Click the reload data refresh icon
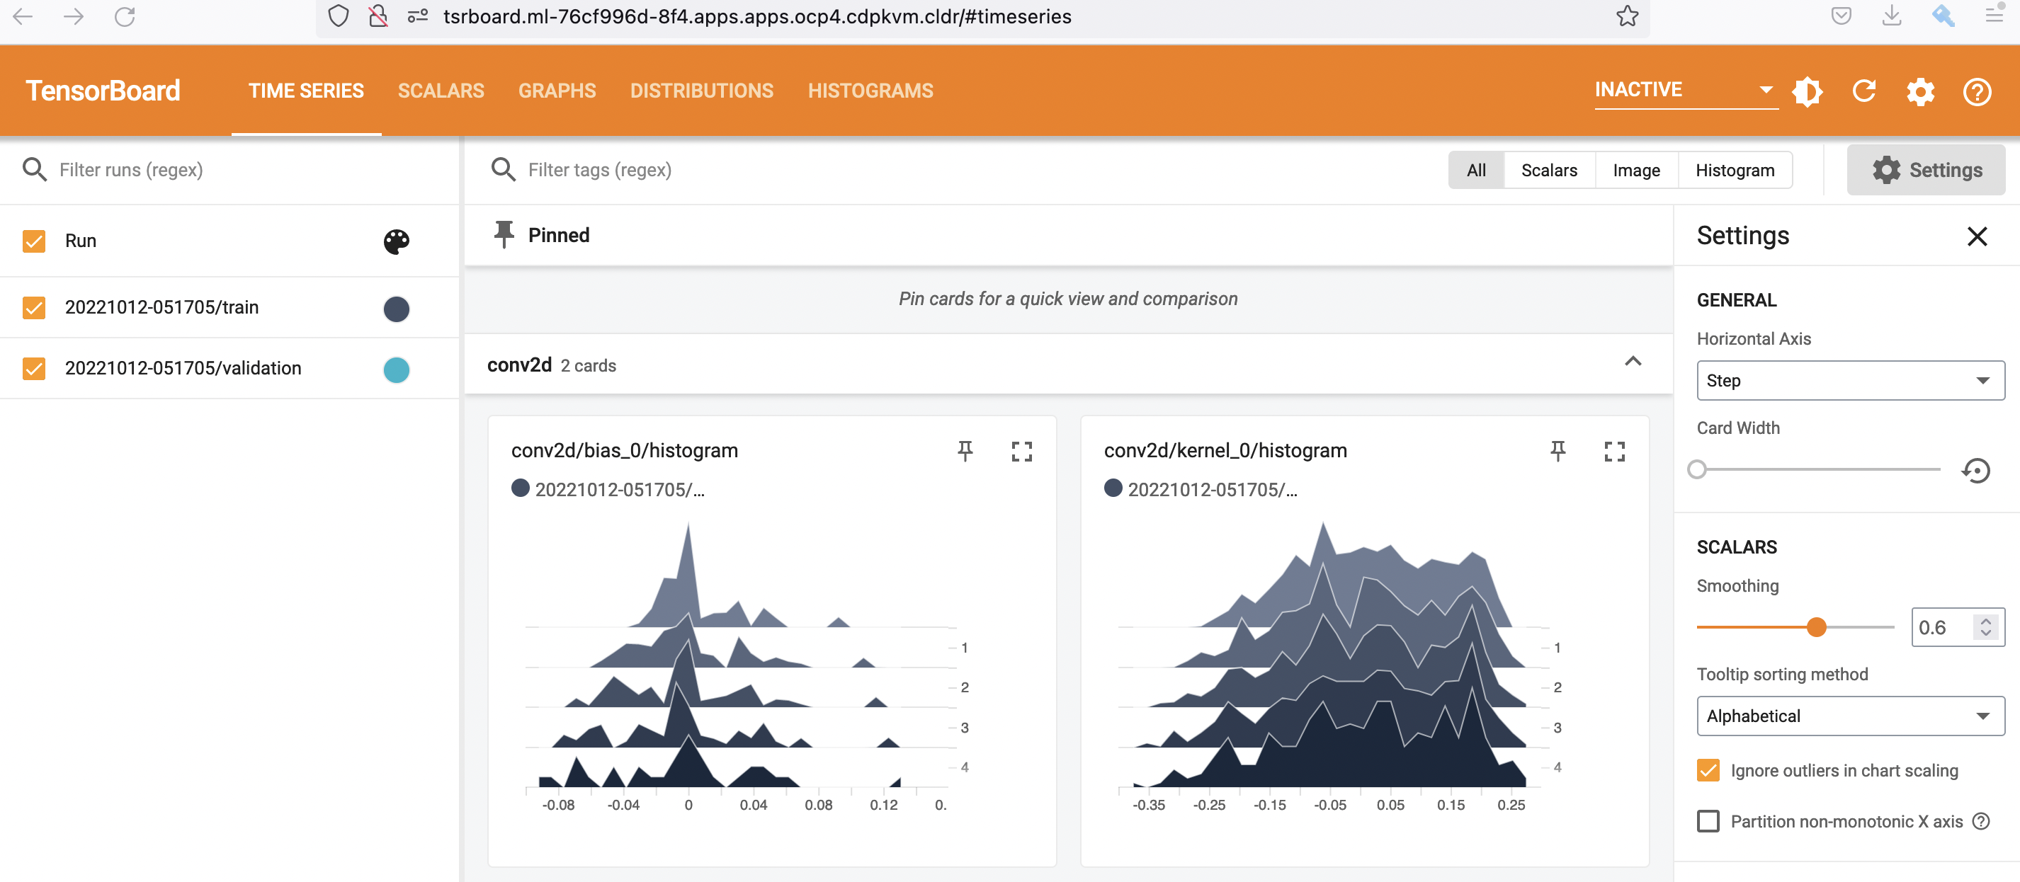 [x=1864, y=91]
